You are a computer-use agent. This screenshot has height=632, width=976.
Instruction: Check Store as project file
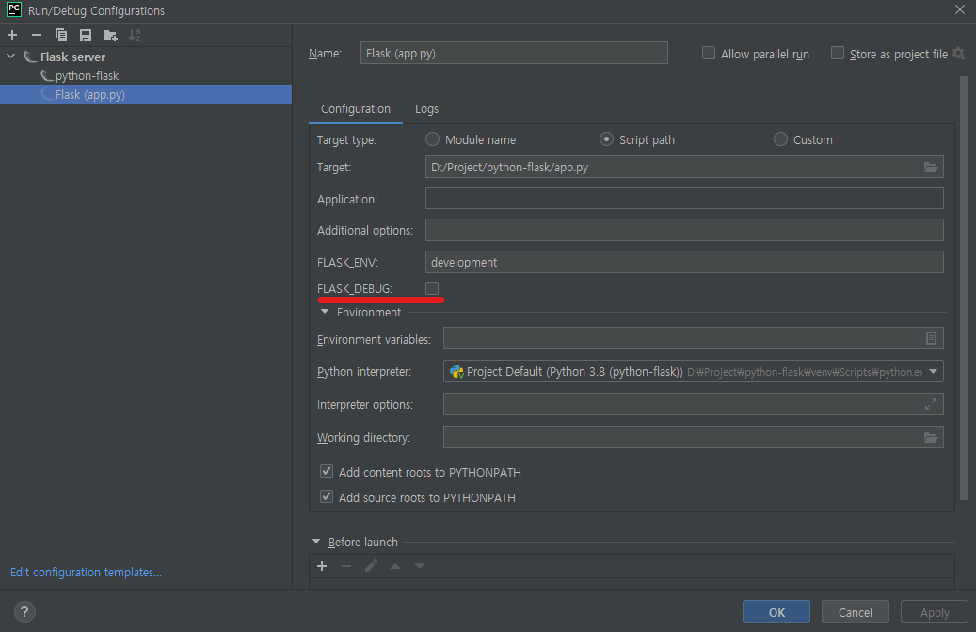click(838, 54)
